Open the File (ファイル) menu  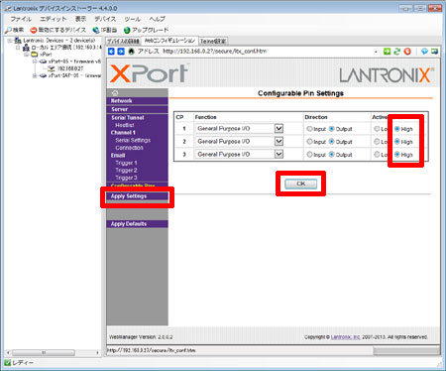(x=21, y=19)
